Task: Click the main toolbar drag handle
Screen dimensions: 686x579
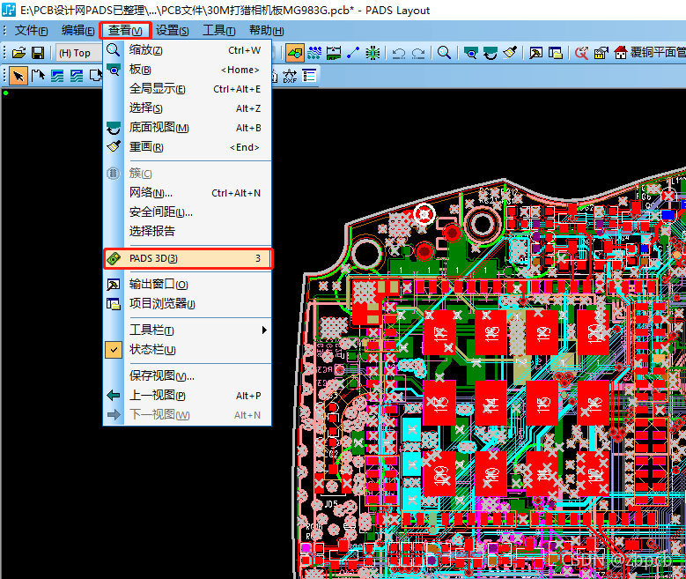Action: click(4, 53)
